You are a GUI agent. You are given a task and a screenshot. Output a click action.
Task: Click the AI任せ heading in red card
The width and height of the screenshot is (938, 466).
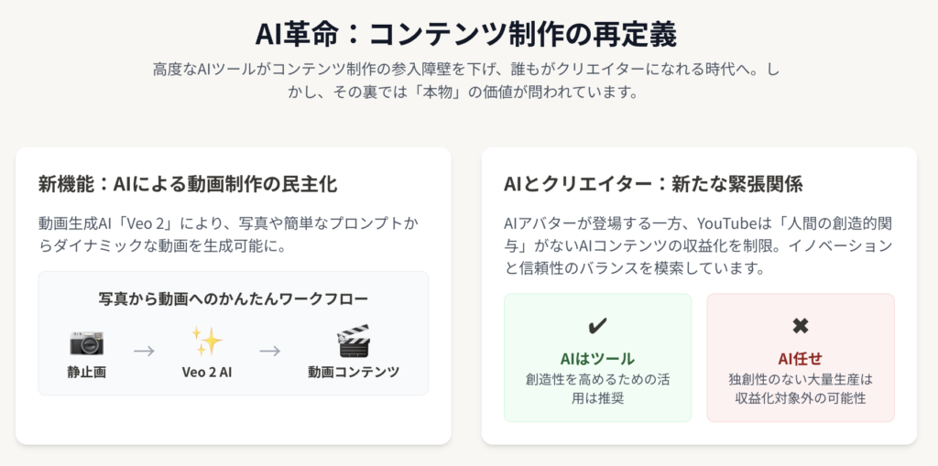(x=801, y=359)
